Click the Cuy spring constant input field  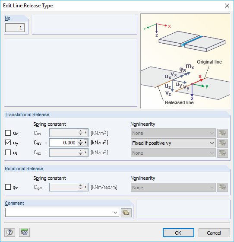click(63, 143)
